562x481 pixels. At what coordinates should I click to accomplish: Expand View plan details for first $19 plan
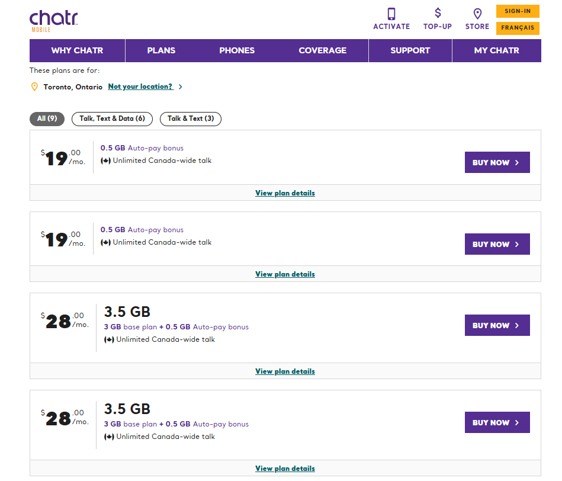[285, 193]
